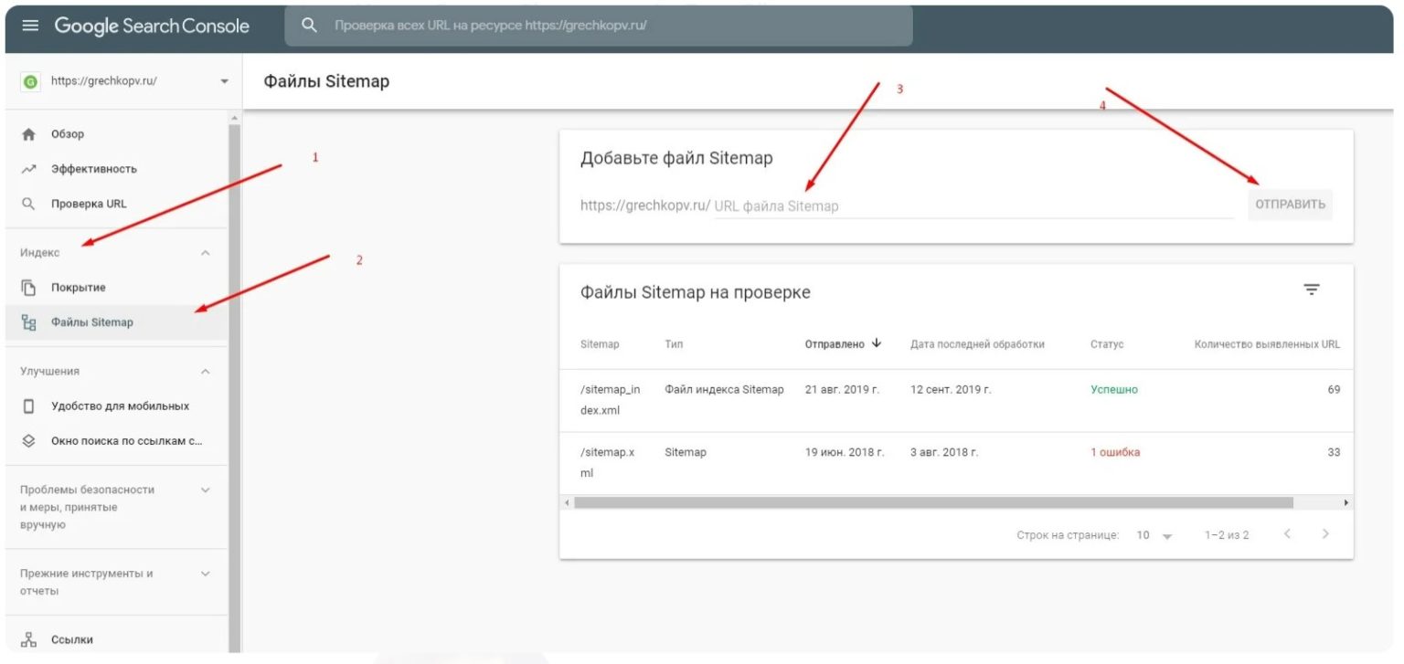Click the Проверка URL magnifier icon

click(x=28, y=204)
